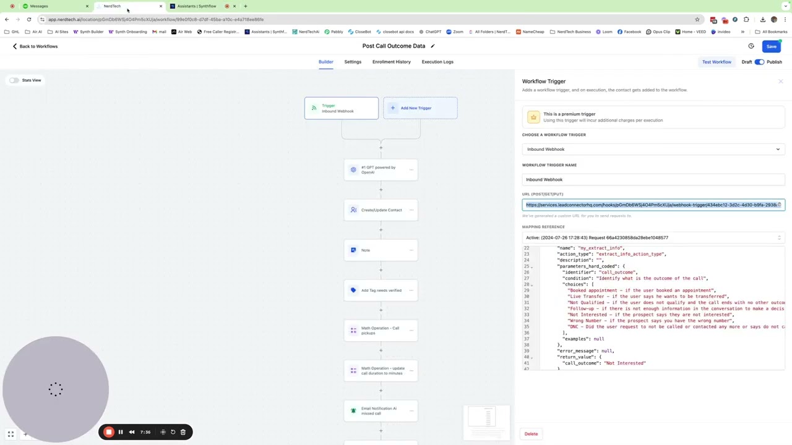Image resolution: width=792 pixels, height=445 pixels.
Task: Open options menu for Math Operation Call pickups
Action: point(411,331)
